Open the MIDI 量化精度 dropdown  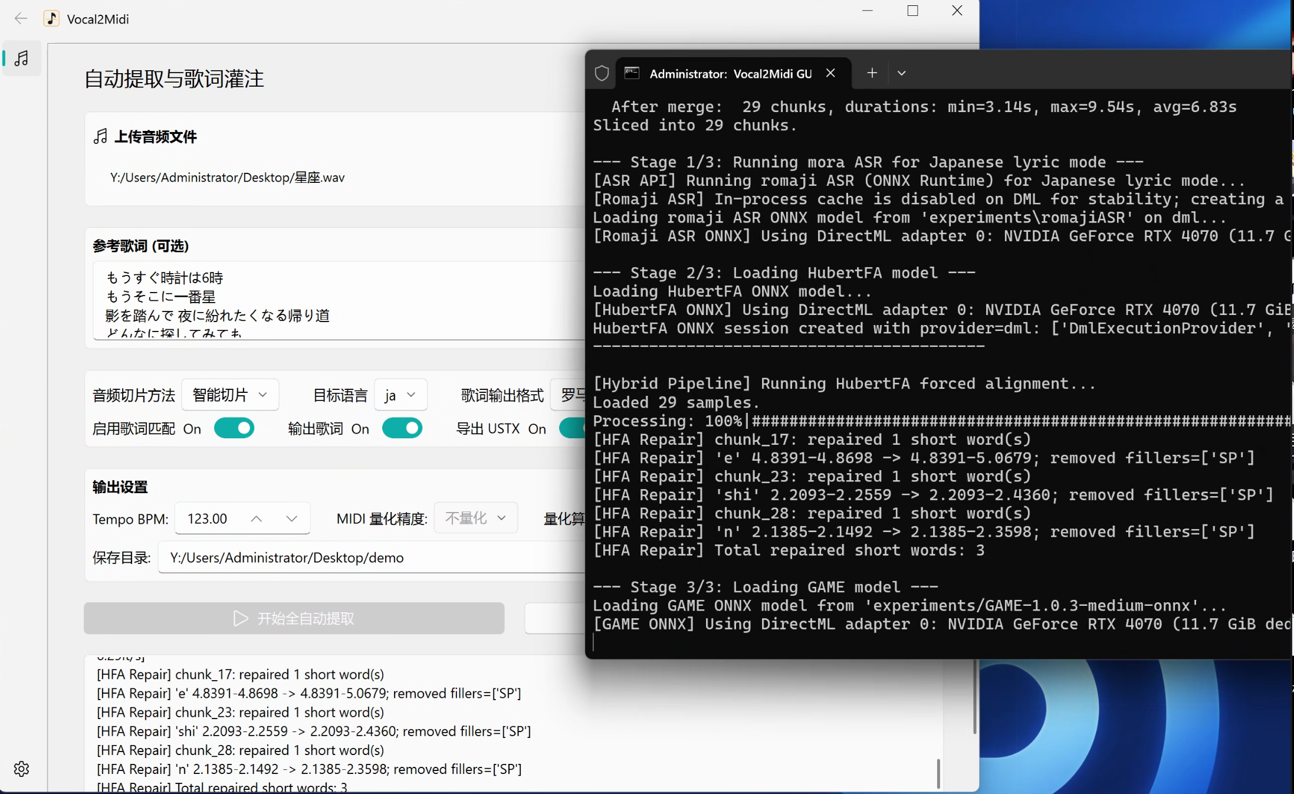coord(475,518)
